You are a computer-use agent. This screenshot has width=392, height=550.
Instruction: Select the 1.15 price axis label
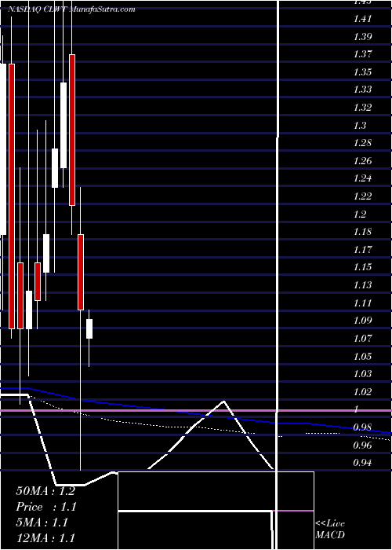point(362,267)
